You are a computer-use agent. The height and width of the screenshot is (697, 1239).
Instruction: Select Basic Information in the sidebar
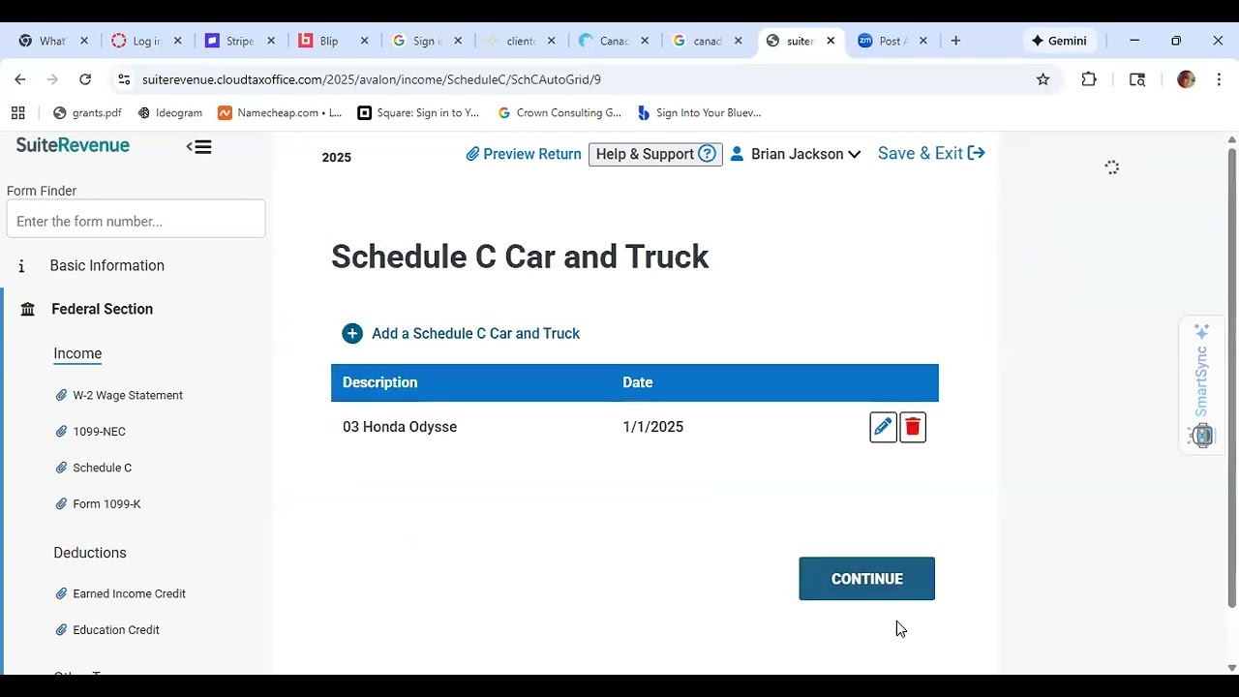click(106, 265)
